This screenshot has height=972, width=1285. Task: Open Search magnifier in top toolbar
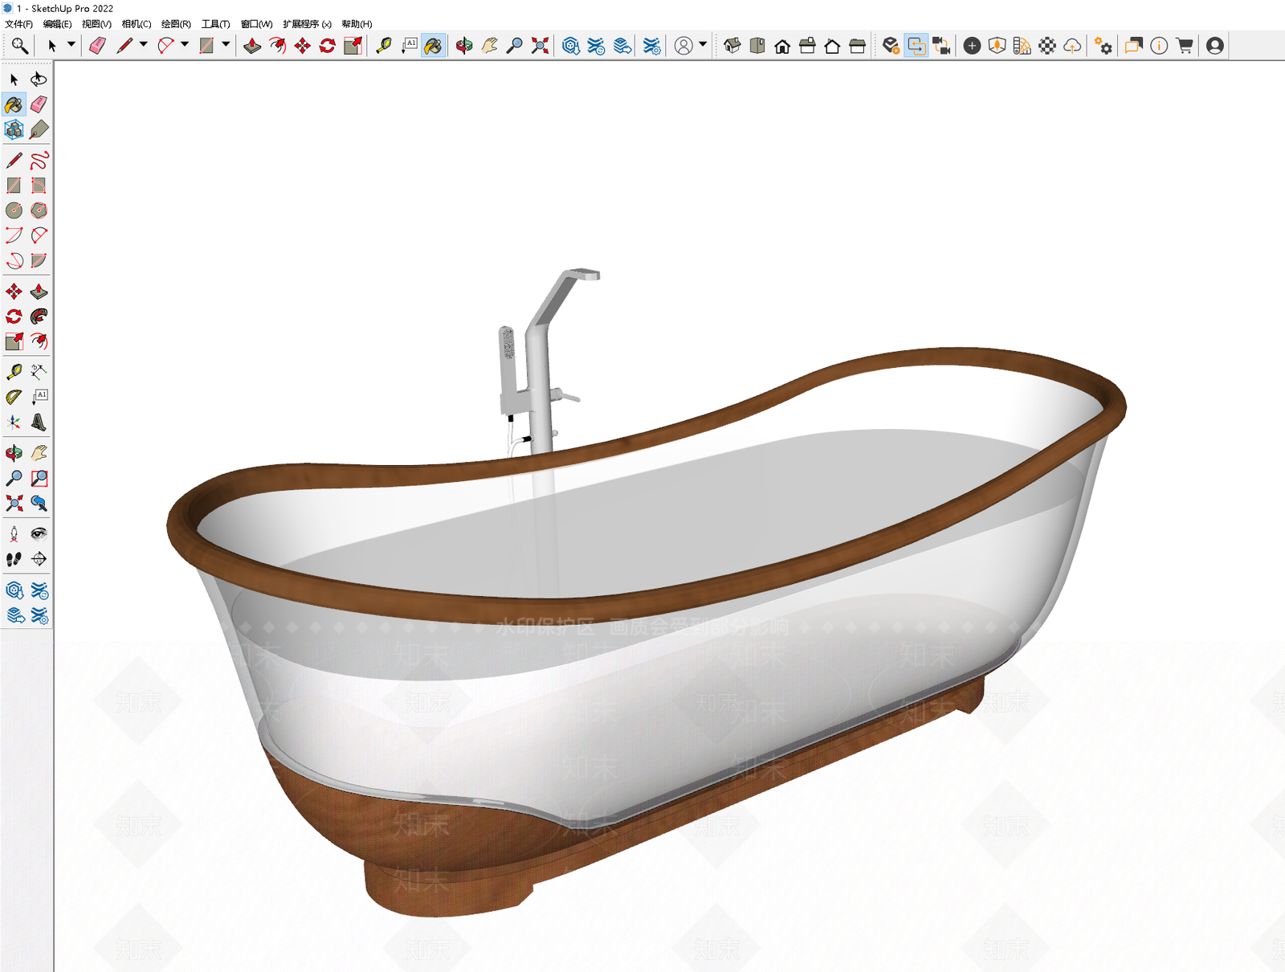click(19, 46)
